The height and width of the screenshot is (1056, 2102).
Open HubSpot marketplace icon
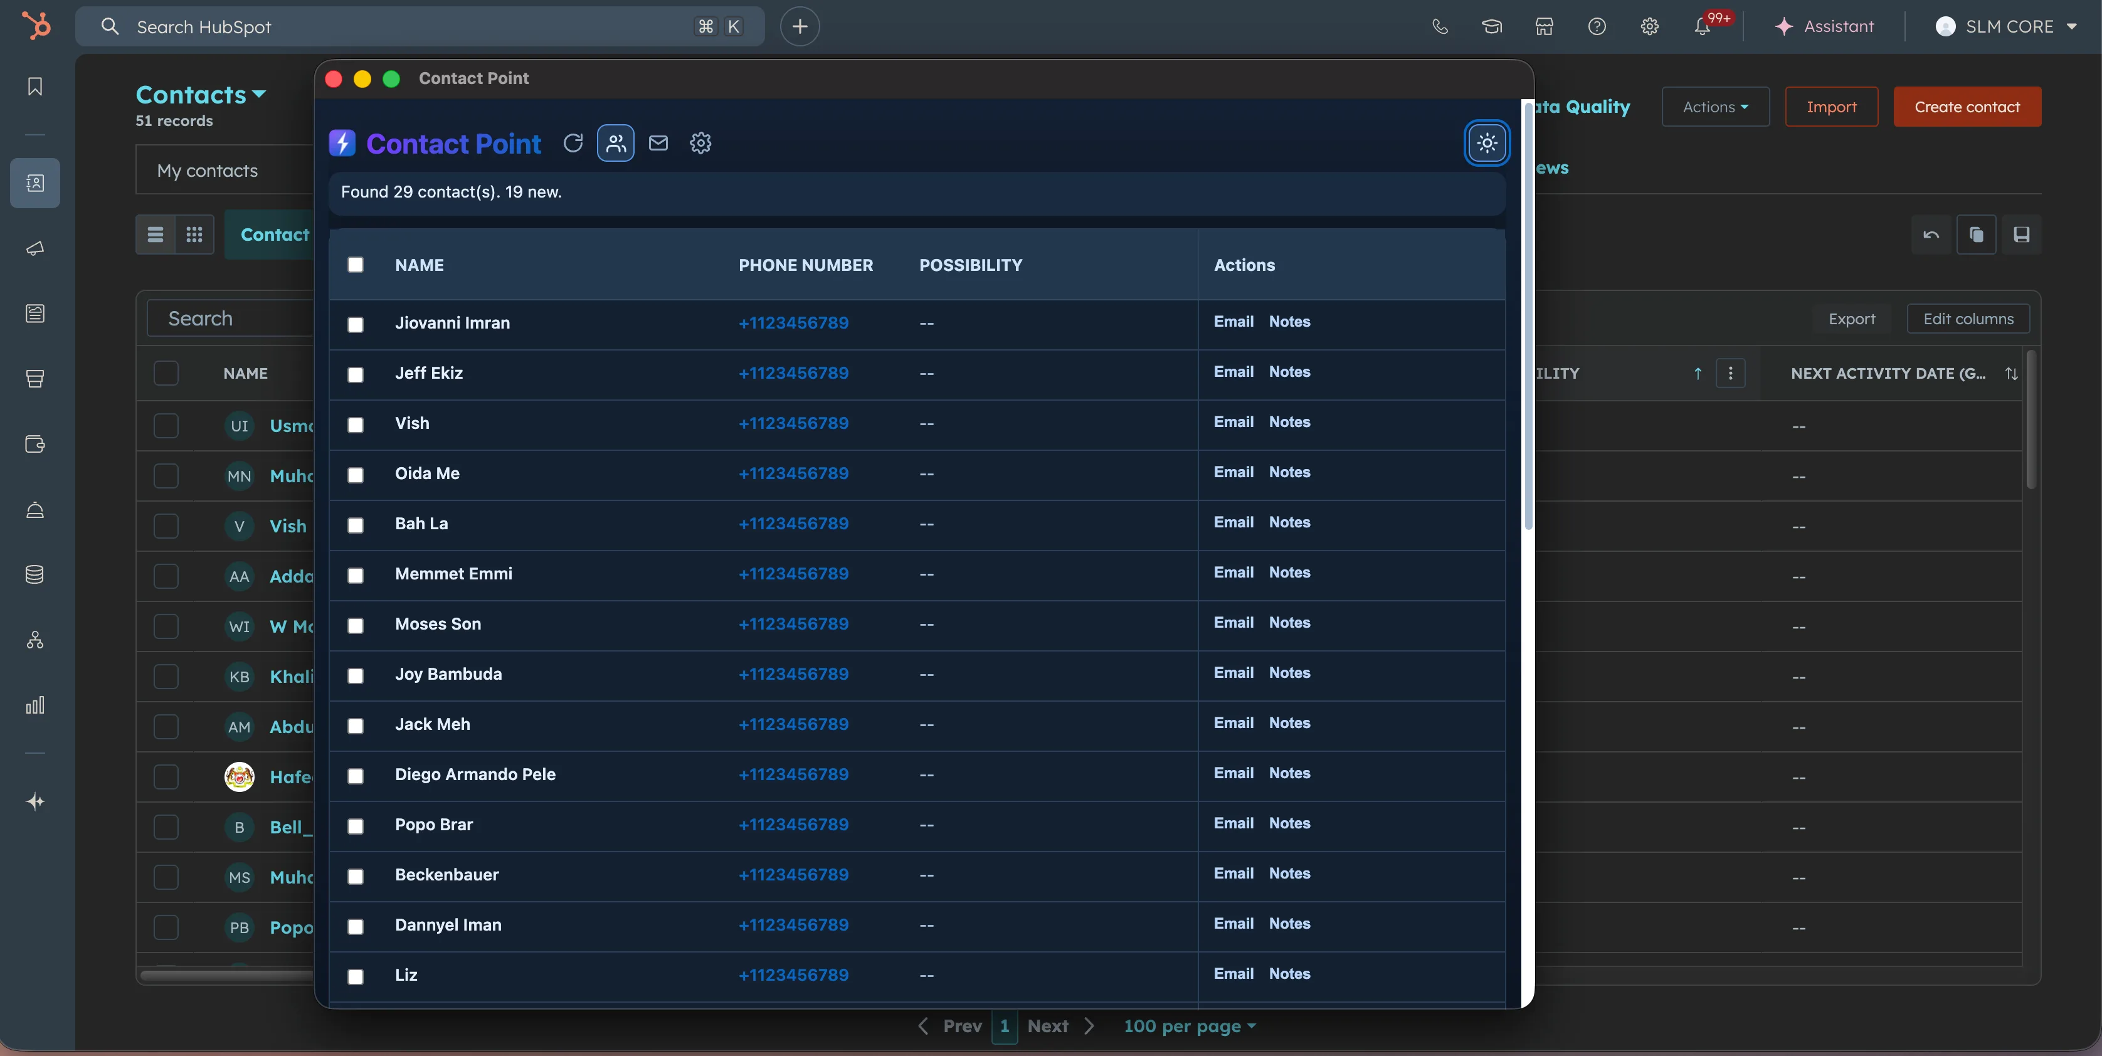1544,27
